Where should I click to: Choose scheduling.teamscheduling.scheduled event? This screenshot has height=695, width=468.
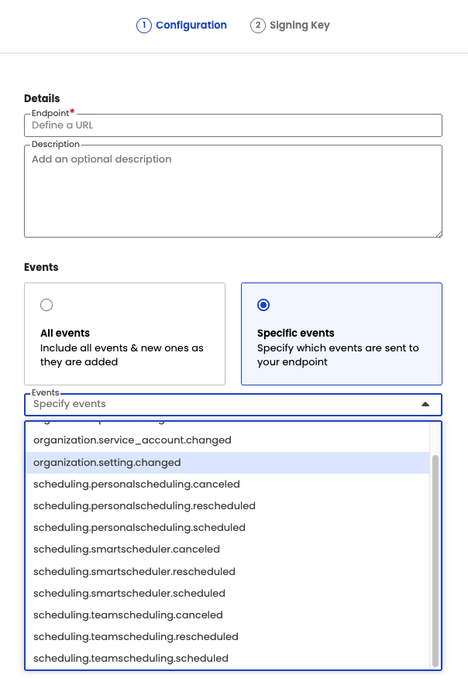pos(131,659)
